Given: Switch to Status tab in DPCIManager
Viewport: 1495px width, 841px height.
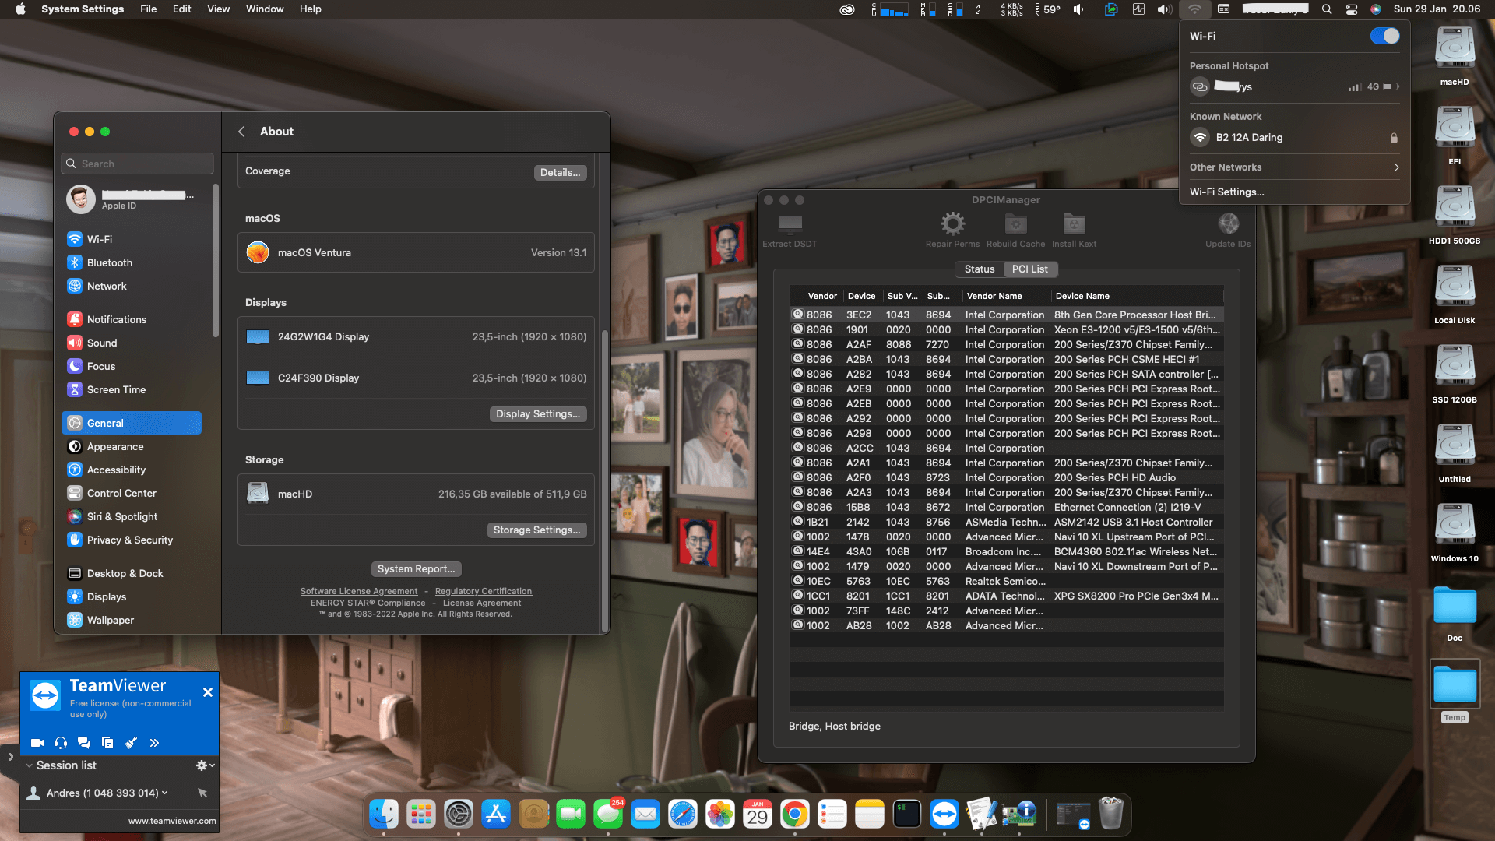Looking at the screenshot, I should (x=980, y=269).
